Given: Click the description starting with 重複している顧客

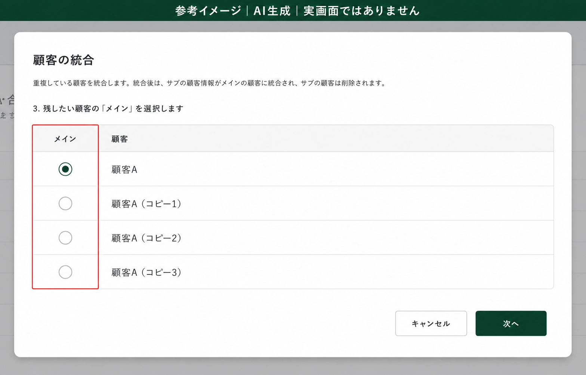Looking at the screenshot, I should tap(209, 83).
